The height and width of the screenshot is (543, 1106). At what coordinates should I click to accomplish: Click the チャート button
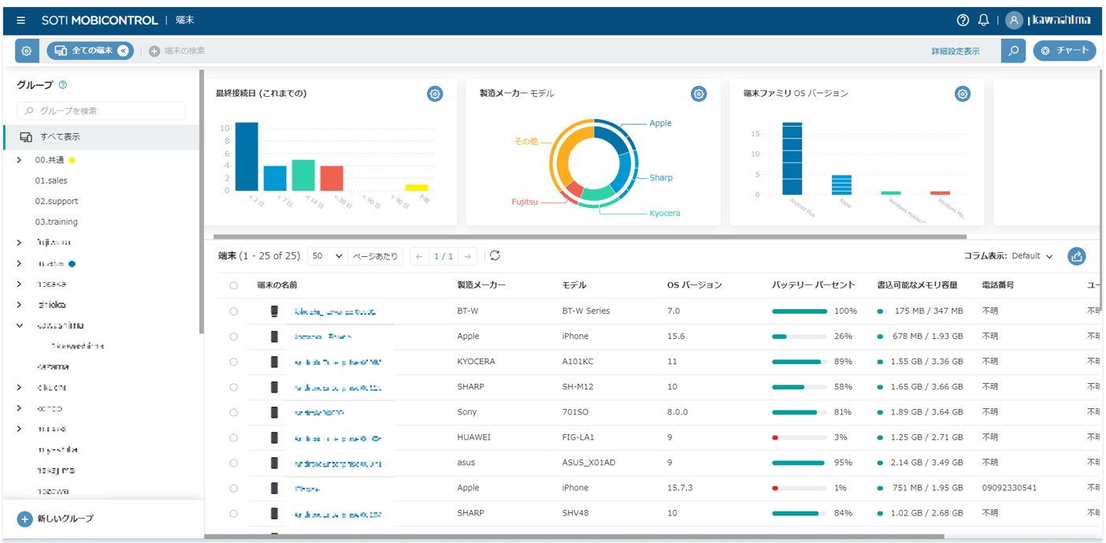point(1064,50)
